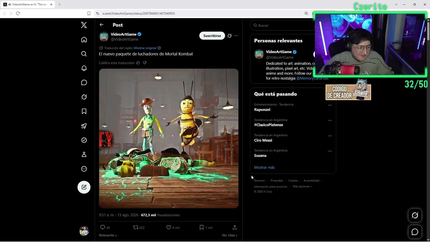The height and width of the screenshot is (242, 430).
Task: Repost using the 522 reposts icon
Action: click(x=136, y=228)
